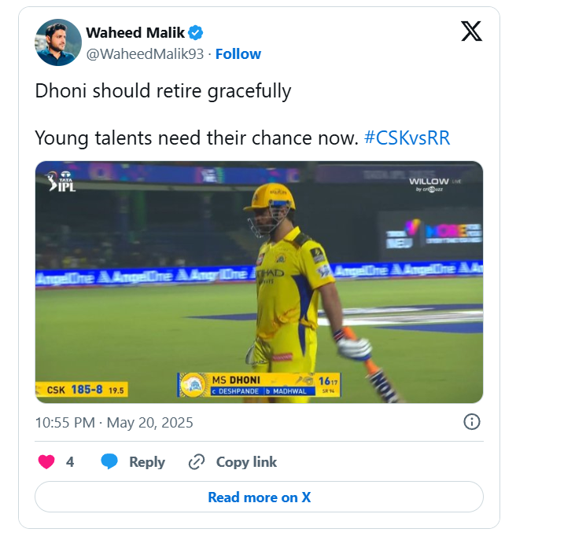Click the X logo on the tweet
Screen dimensions: 575x536
(471, 31)
